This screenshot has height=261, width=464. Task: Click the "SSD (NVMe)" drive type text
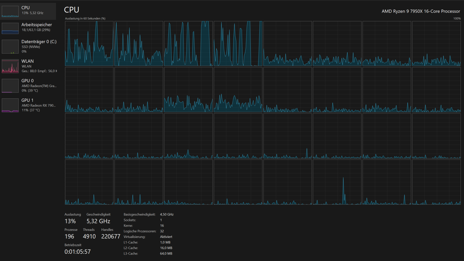click(x=31, y=47)
